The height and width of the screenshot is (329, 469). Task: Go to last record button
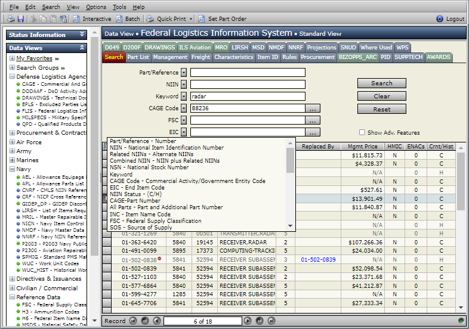[271, 321]
